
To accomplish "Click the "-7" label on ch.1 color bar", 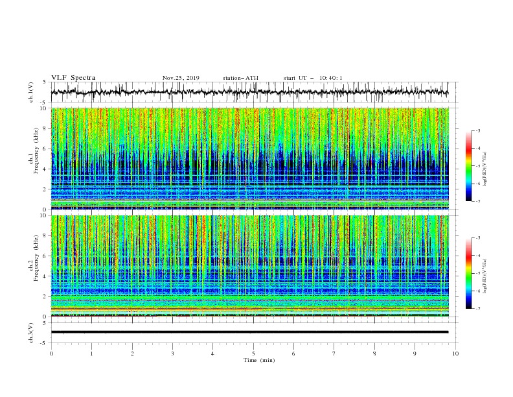I will coord(477,201).
